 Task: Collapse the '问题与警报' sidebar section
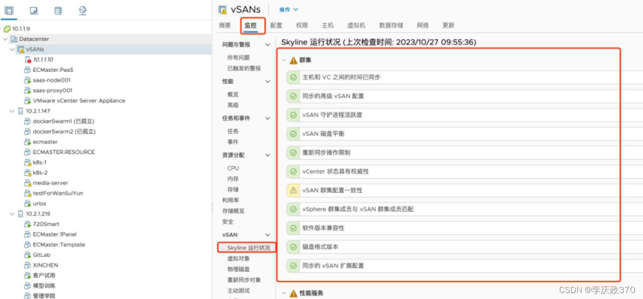coord(267,45)
